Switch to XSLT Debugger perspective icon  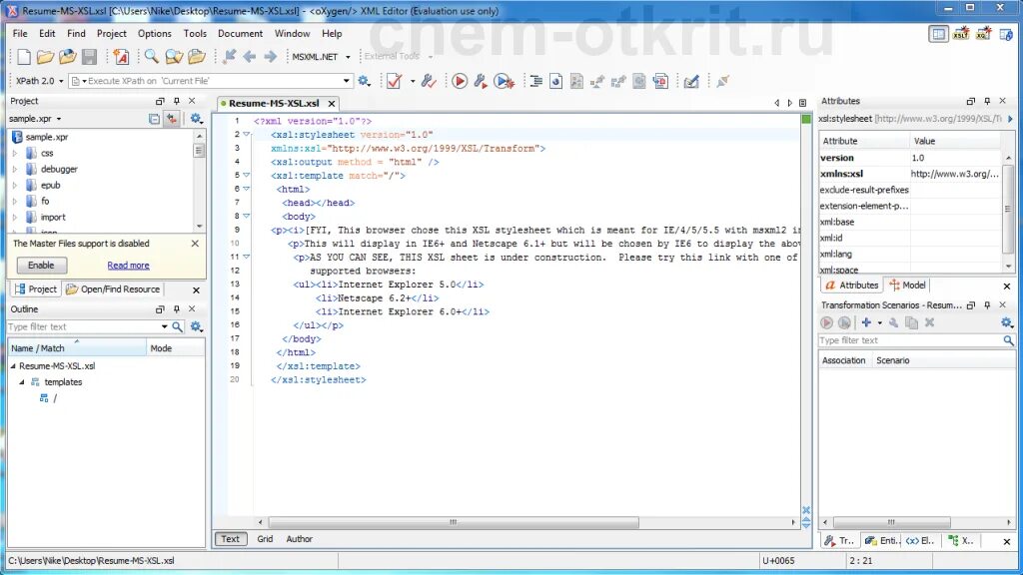(961, 34)
